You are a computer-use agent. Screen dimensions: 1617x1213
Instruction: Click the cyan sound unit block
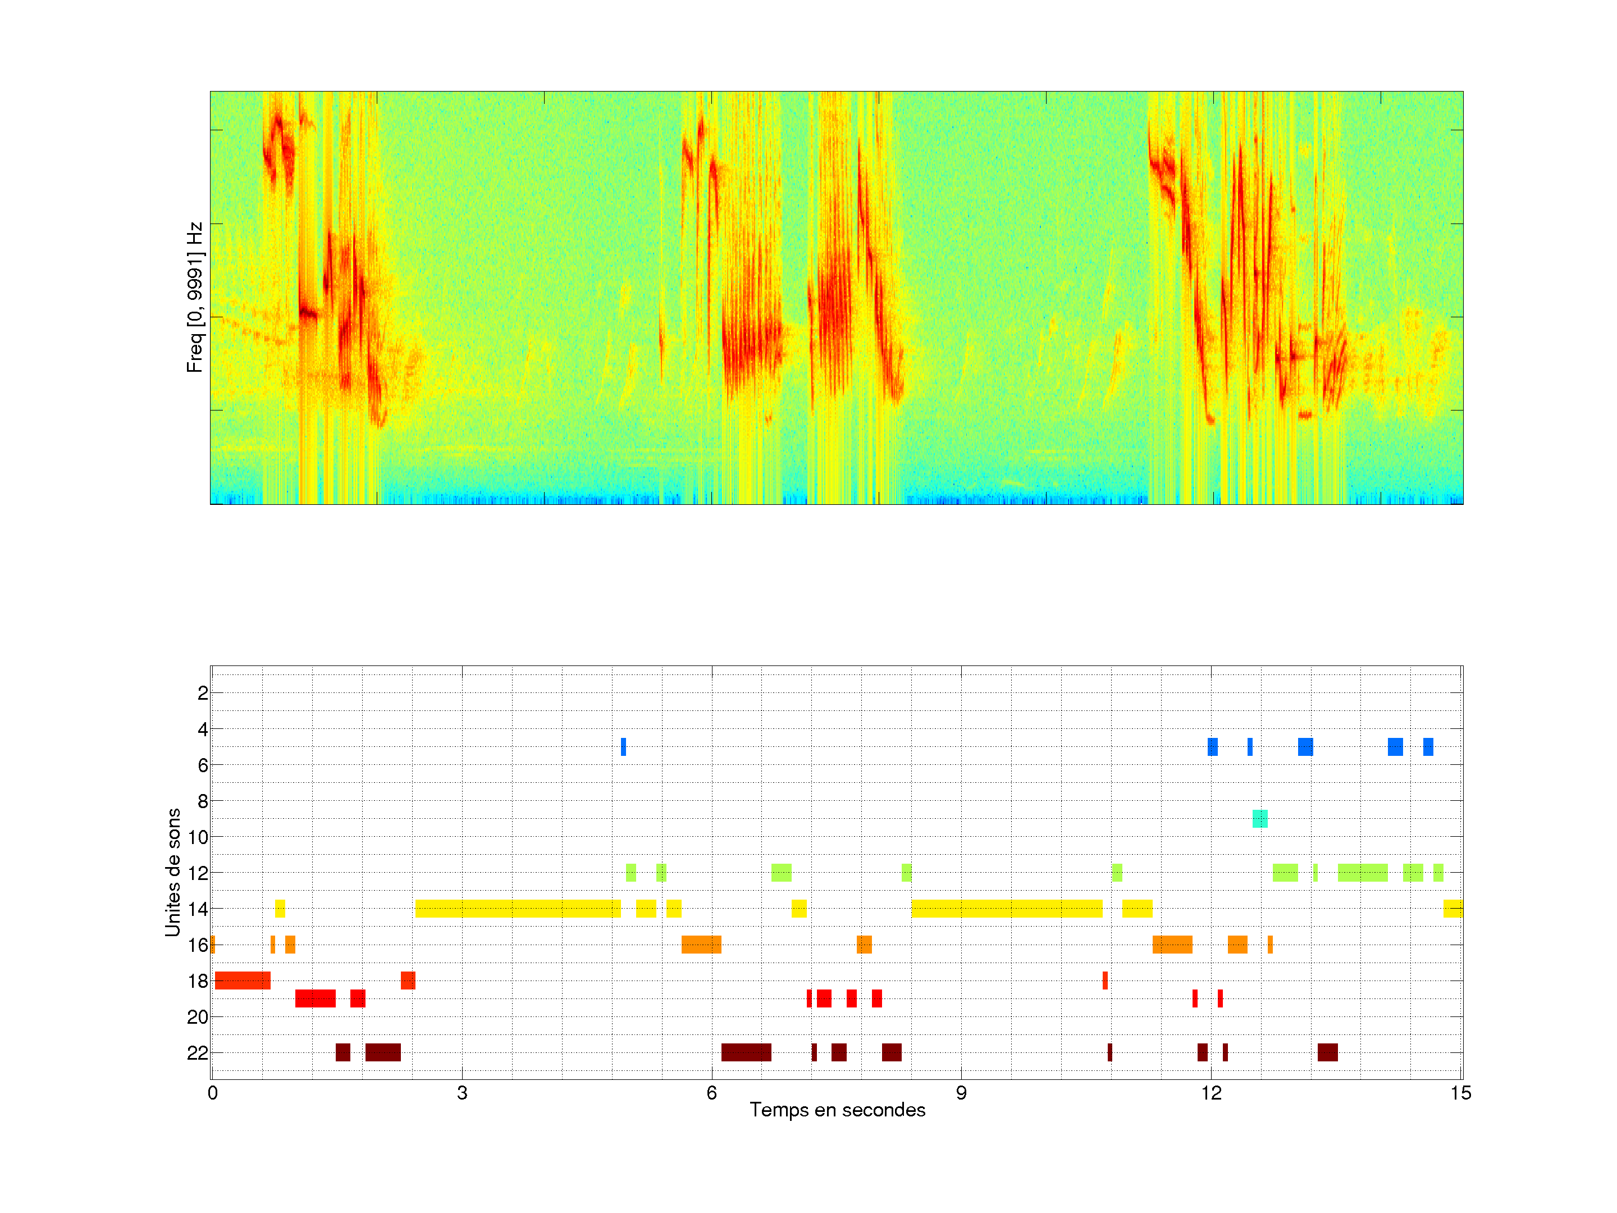click(1259, 818)
